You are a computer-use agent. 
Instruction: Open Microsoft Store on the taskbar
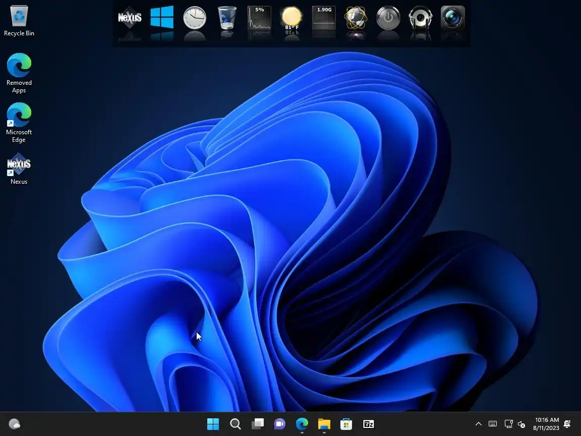[x=346, y=424]
